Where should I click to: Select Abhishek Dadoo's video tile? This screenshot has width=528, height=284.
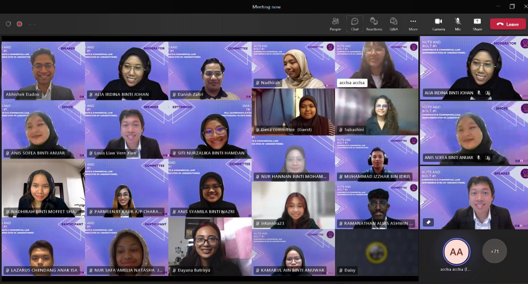pos(43,71)
